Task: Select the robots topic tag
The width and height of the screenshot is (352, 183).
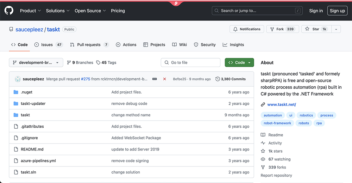Action: point(304,123)
